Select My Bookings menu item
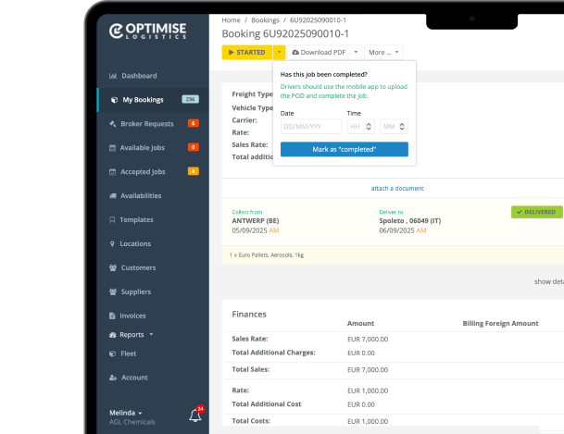This screenshot has width=564, height=434. [x=143, y=99]
